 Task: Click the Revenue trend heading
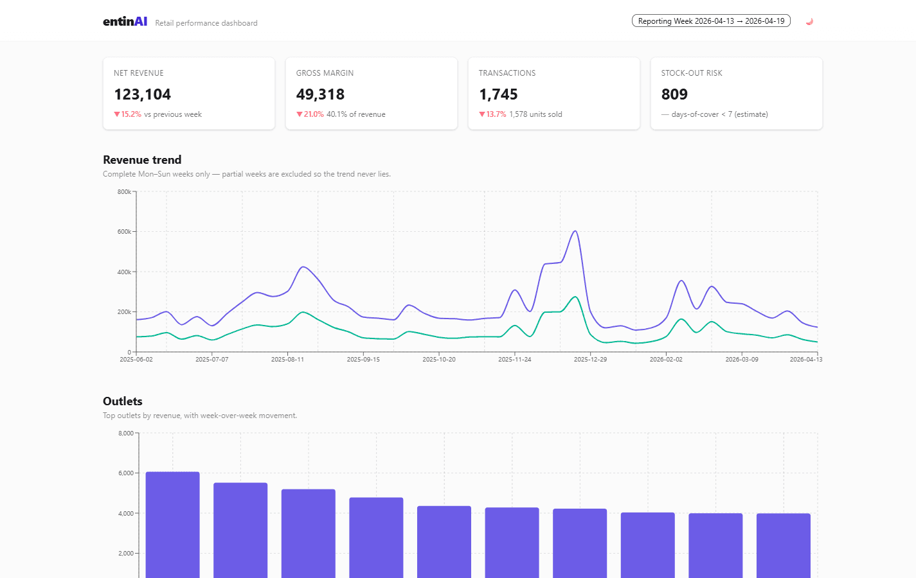click(142, 160)
